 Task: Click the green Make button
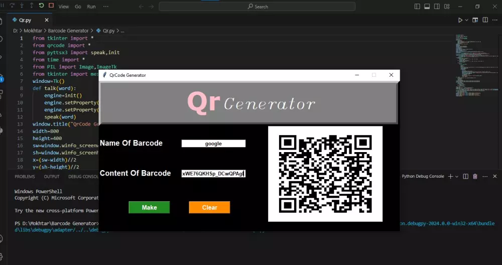(149, 207)
